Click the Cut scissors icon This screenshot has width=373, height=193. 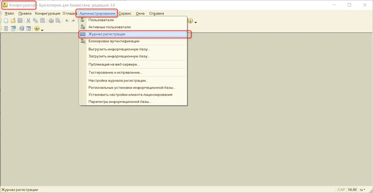click(28, 21)
